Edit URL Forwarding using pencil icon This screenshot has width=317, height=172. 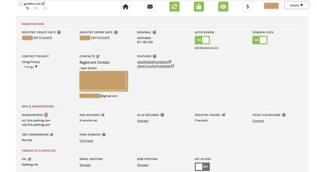pyautogui.click(x=52, y=135)
